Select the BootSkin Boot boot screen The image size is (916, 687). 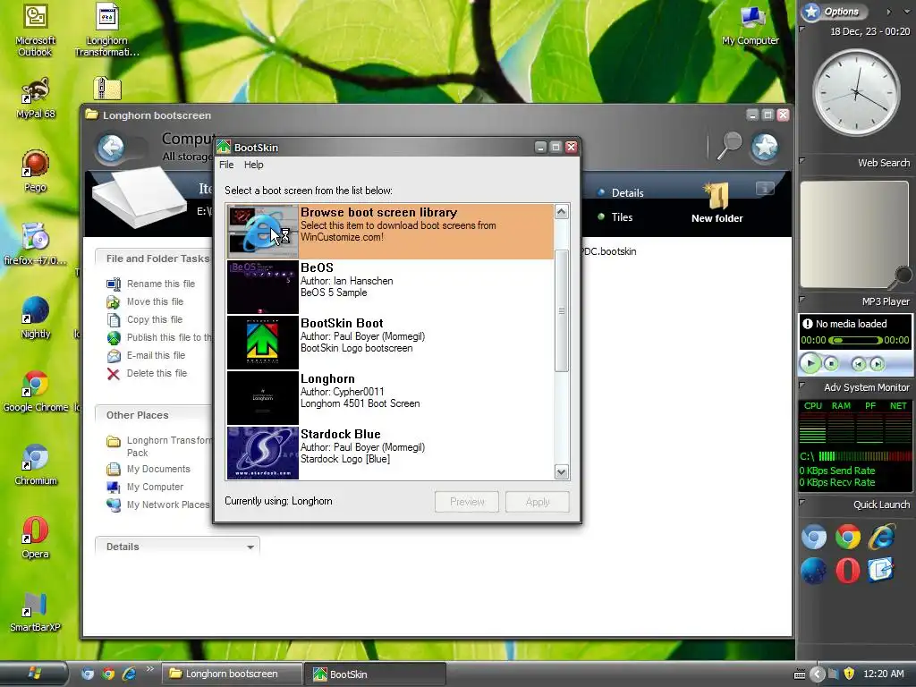pyautogui.click(x=390, y=343)
